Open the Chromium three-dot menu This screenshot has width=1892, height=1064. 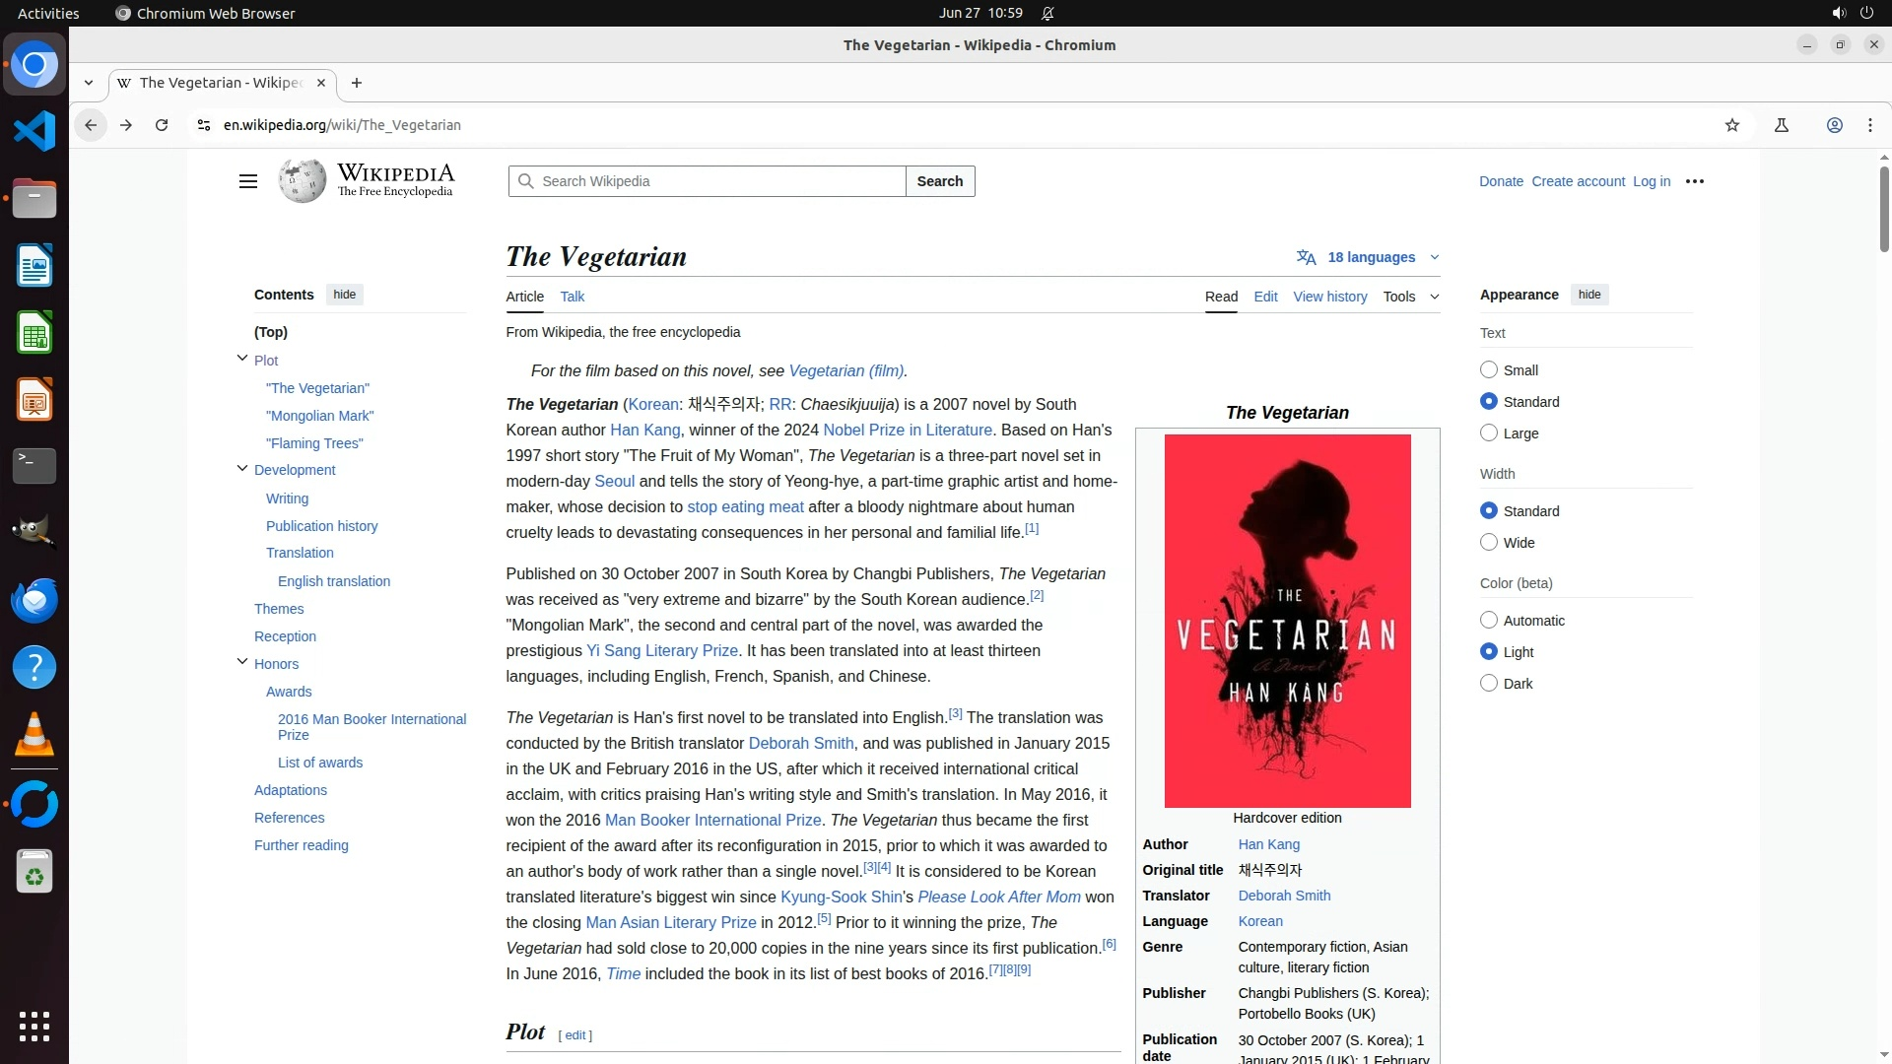pyautogui.click(x=1869, y=125)
